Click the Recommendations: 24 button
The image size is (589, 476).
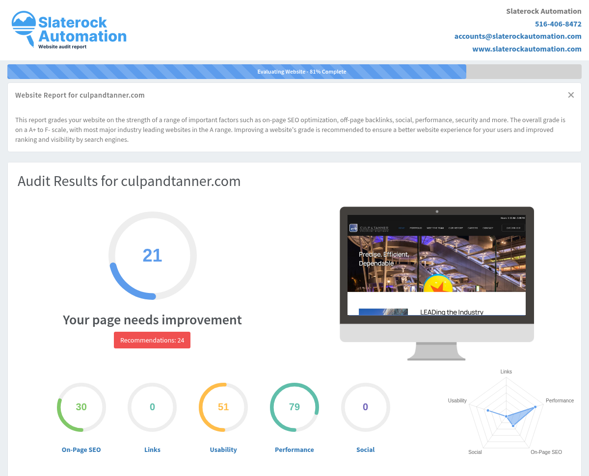point(152,340)
